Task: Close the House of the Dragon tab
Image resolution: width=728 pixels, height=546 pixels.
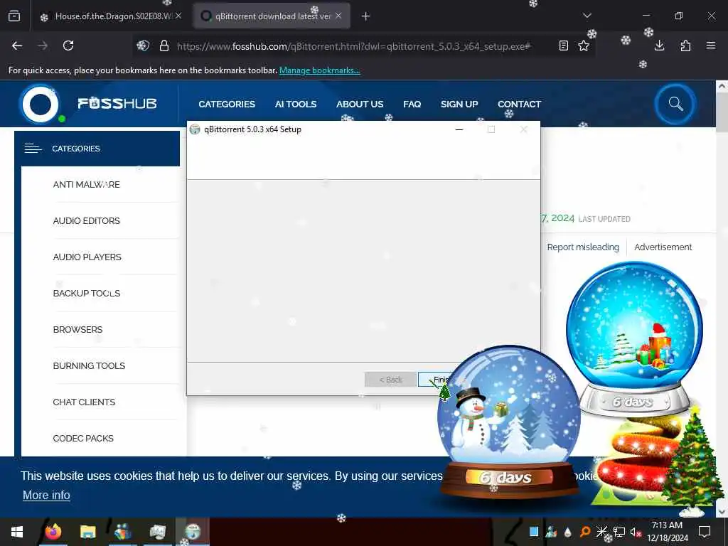Action: tap(178, 16)
